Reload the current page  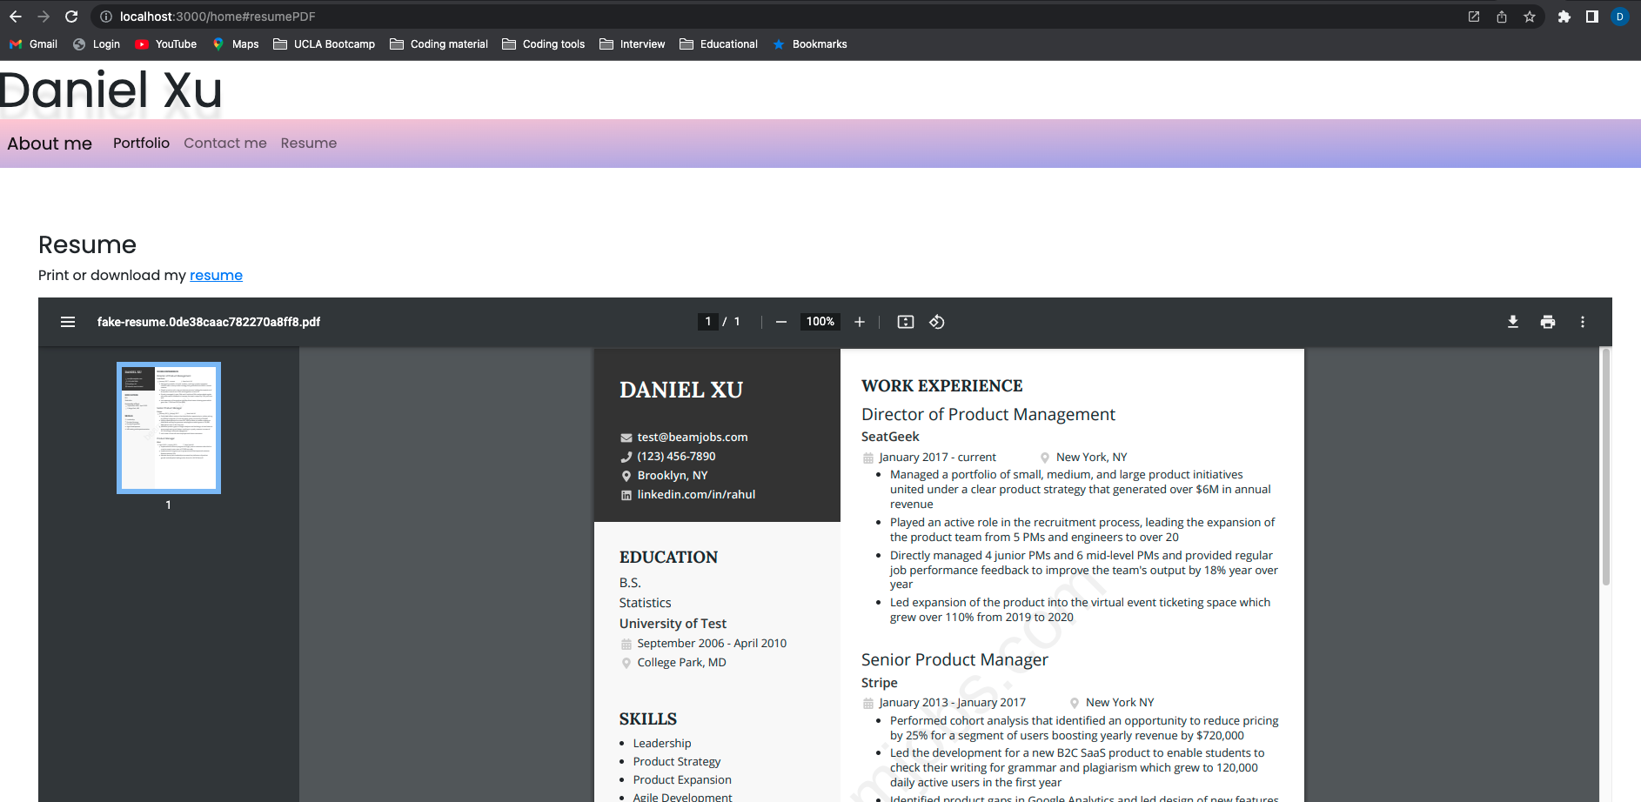[71, 16]
